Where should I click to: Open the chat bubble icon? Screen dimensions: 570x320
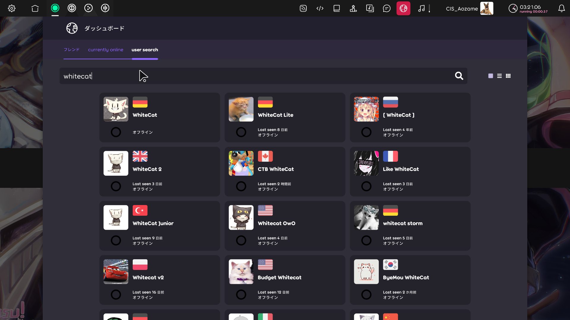click(x=387, y=8)
